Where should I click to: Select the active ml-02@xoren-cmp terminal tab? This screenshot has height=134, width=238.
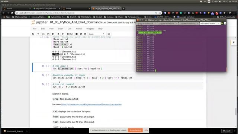pyautogui.click(x=210, y=23)
